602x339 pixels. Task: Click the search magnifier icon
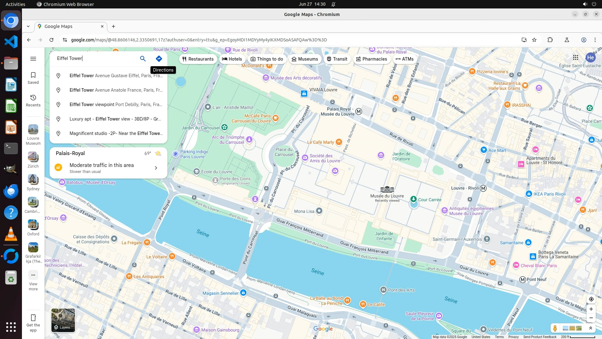[x=143, y=59]
